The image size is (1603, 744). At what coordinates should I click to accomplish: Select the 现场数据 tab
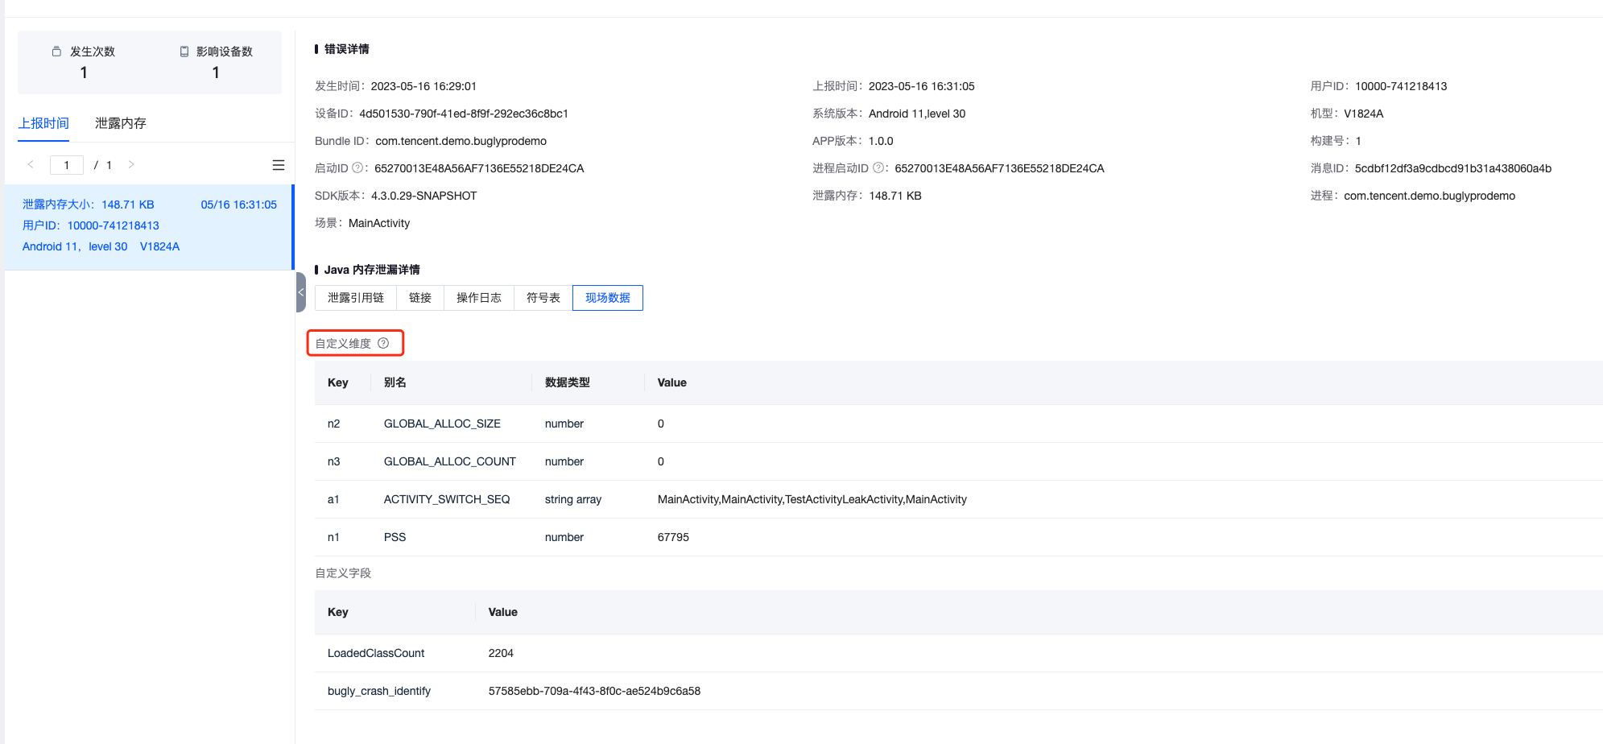[607, 298]
